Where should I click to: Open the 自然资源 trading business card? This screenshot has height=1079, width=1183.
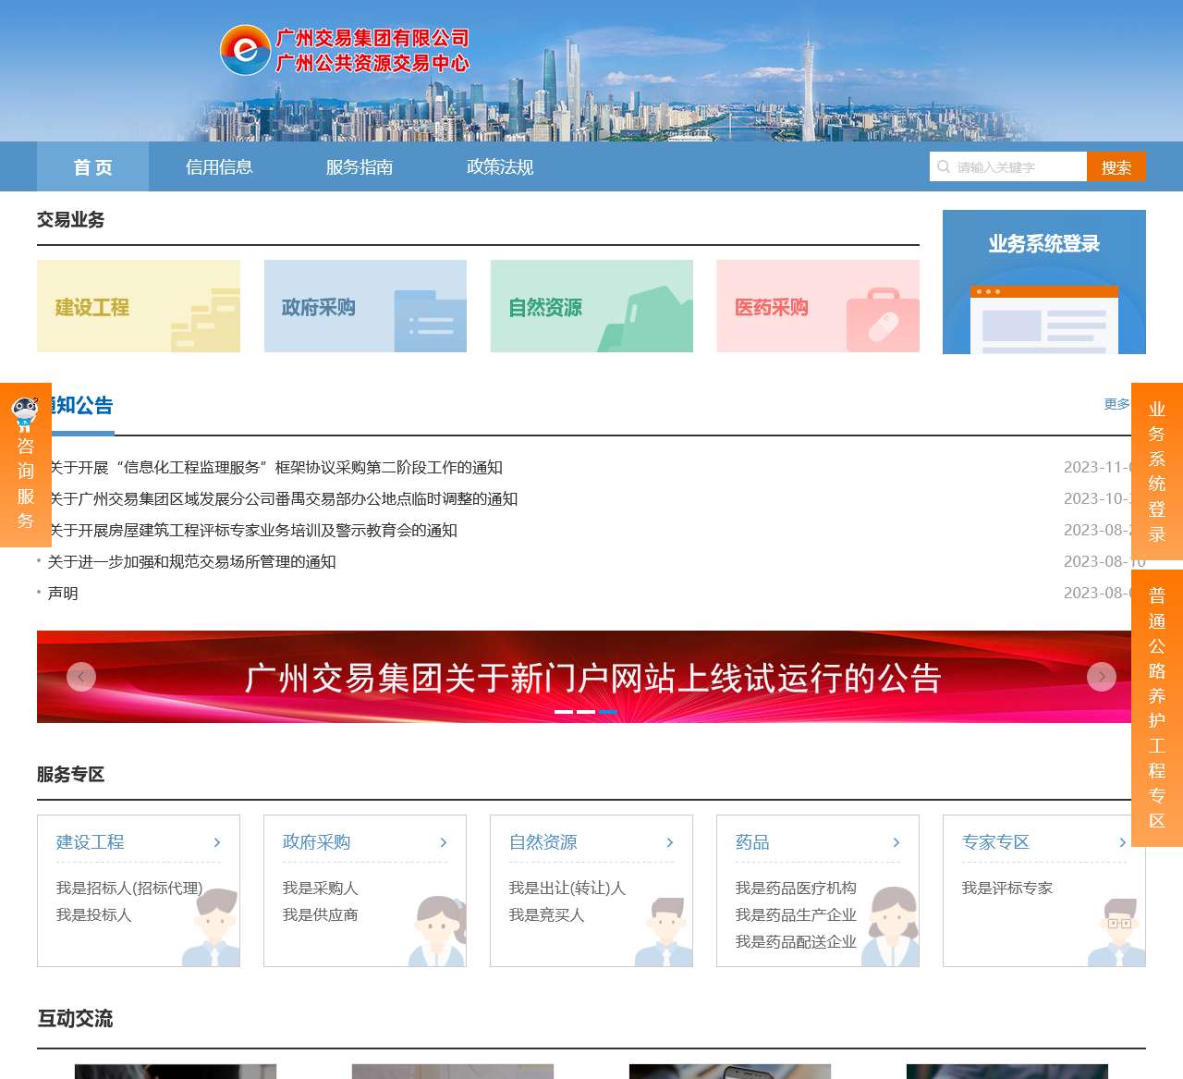pyautogui.click(x=591, y=306)
